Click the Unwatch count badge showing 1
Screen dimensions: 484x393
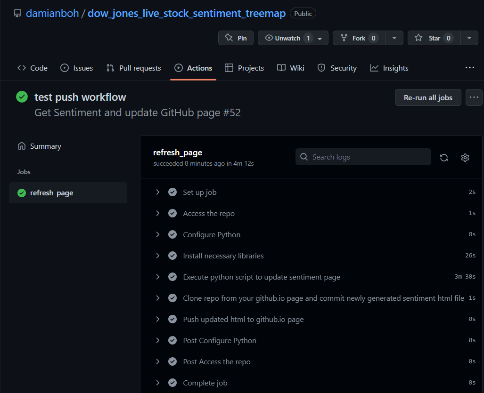tap(308, 38)
